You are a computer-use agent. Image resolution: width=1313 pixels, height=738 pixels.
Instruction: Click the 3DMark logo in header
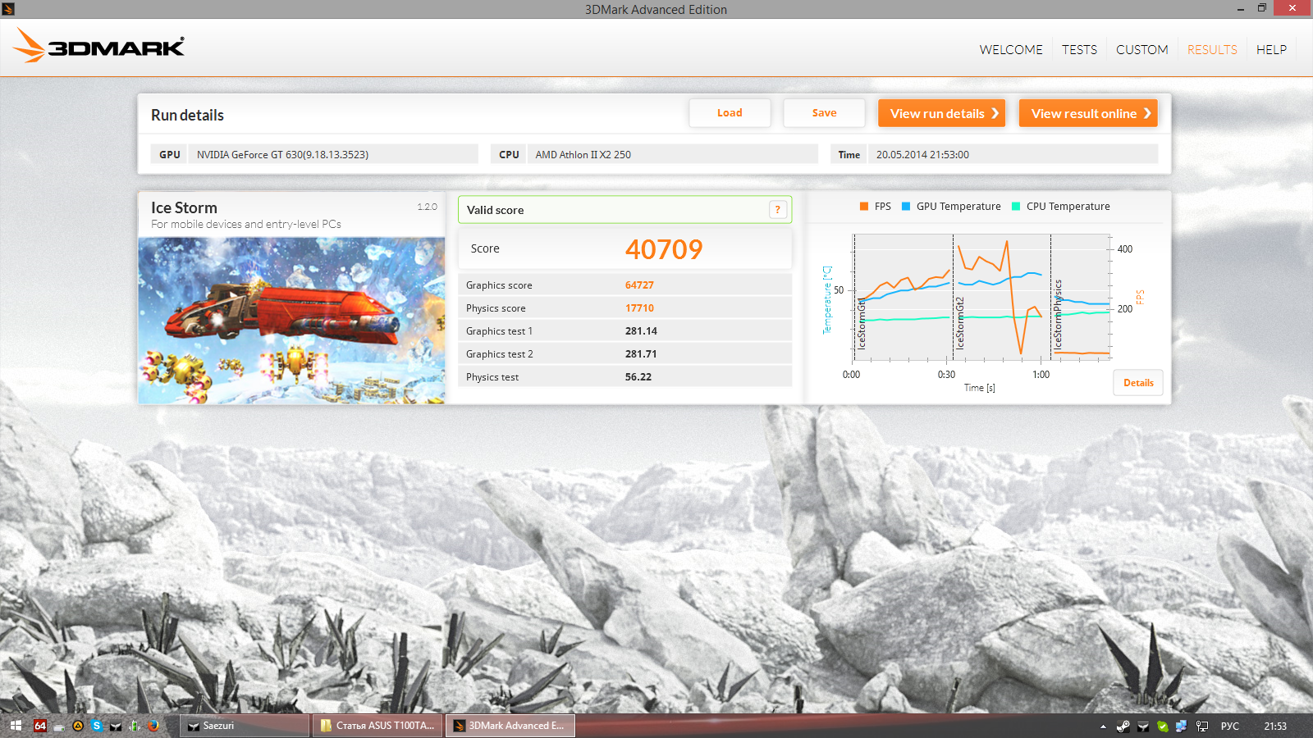98,46
